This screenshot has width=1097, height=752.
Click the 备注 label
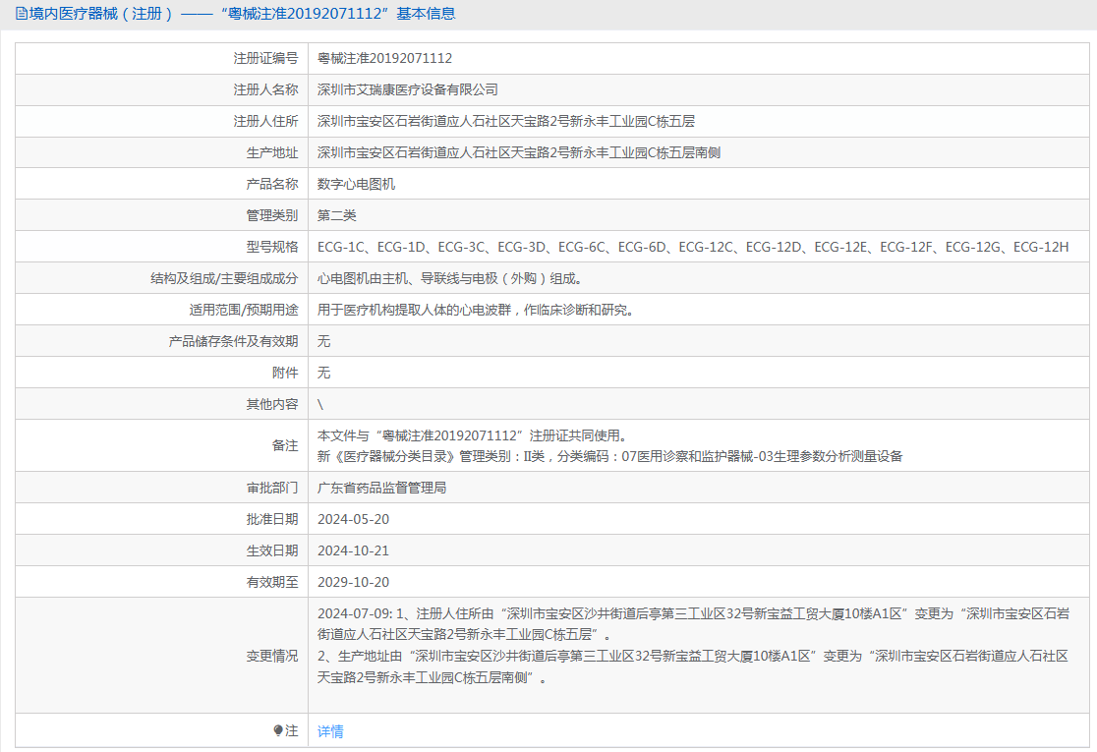point(285,446)
